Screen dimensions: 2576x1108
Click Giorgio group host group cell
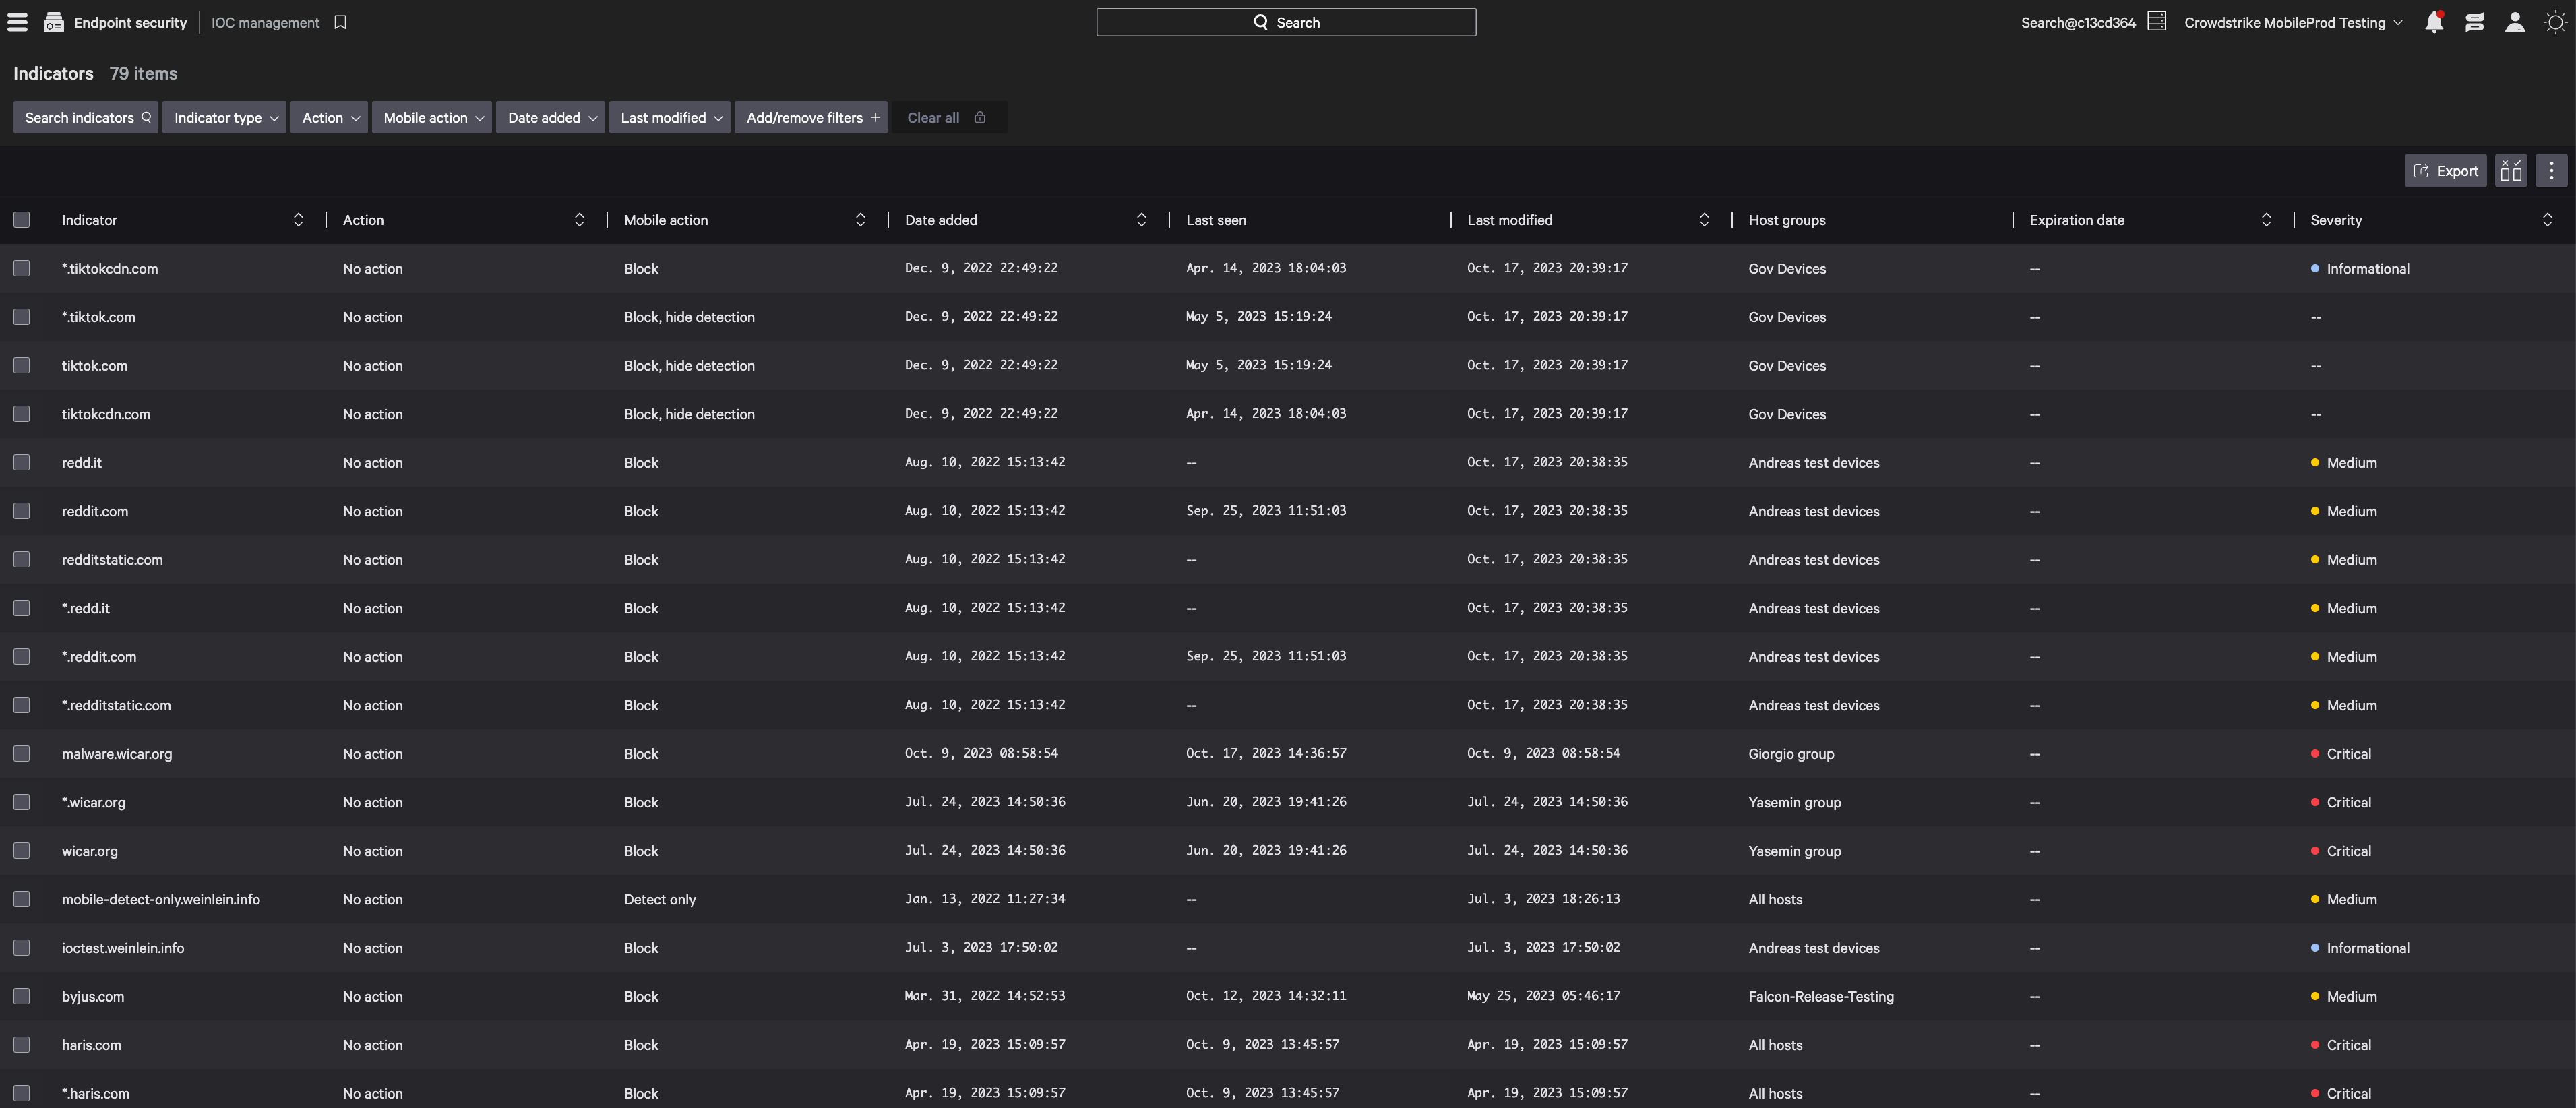[x=1791, y=754]
